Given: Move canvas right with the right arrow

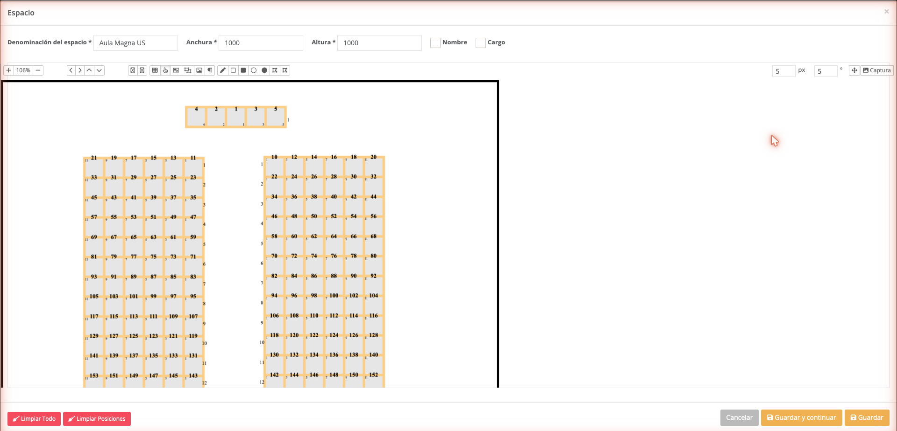Looking at the screenshot, I should (x=80, y=70).
